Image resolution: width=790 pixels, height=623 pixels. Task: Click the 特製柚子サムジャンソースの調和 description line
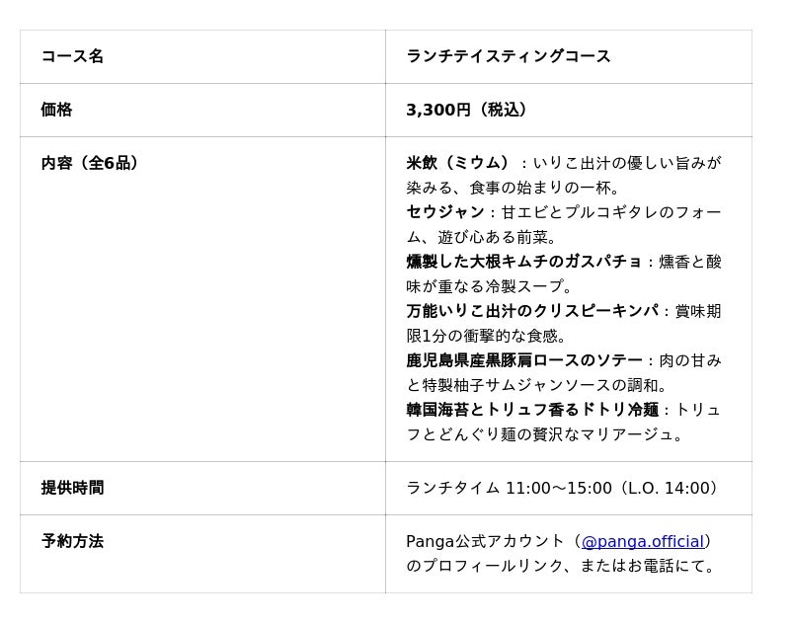tap(537, 385)
